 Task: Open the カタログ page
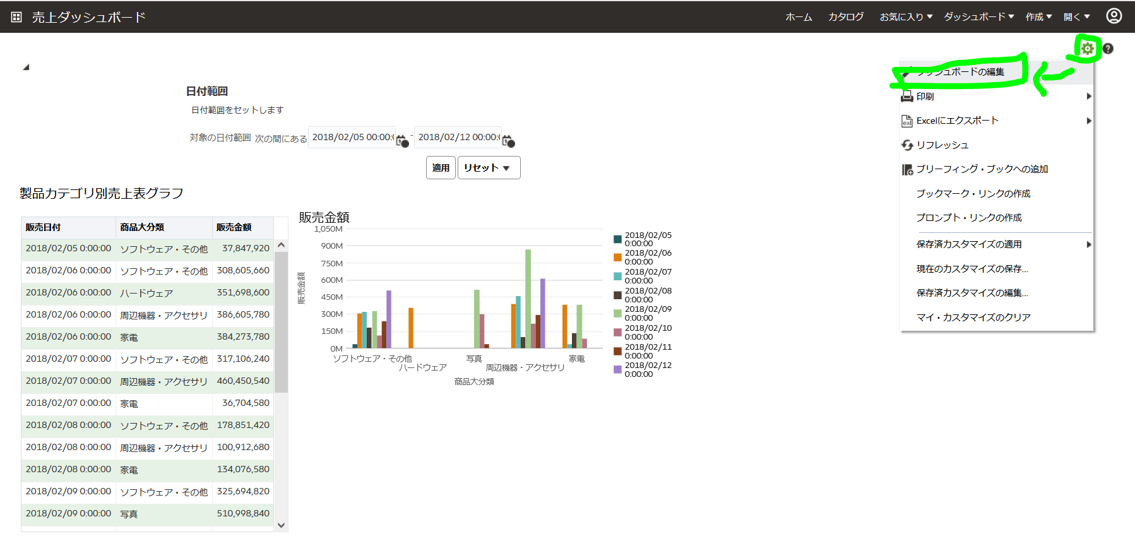846,17
